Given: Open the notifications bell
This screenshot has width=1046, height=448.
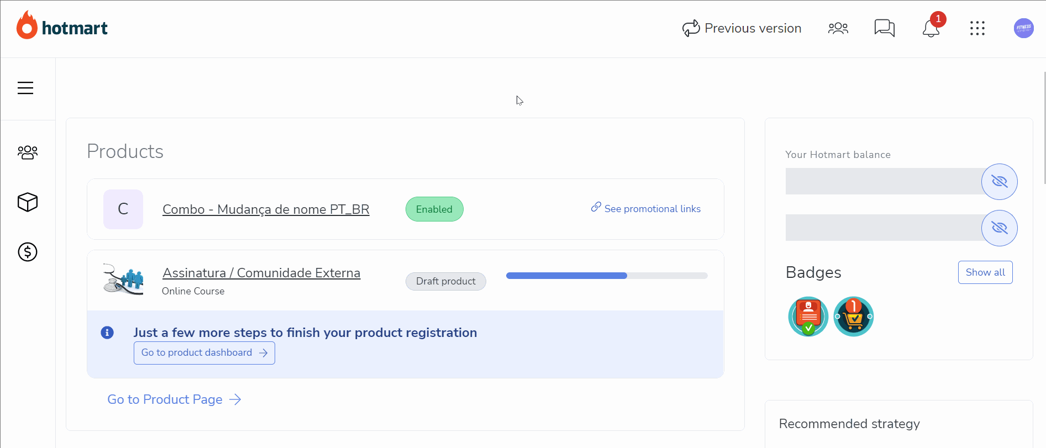Looking at the screenshot, I should [x=931, y=28].
